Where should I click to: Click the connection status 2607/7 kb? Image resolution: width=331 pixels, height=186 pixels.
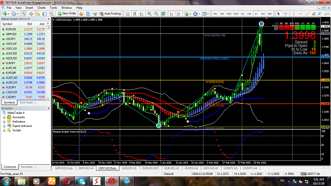(x=310, y=174)
